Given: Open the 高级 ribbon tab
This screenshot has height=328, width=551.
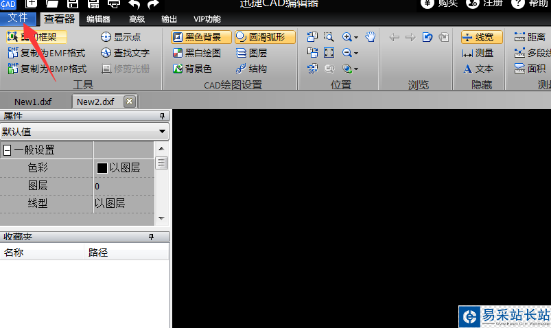Looking at the screenshot, I should click(x=137, y=19).
